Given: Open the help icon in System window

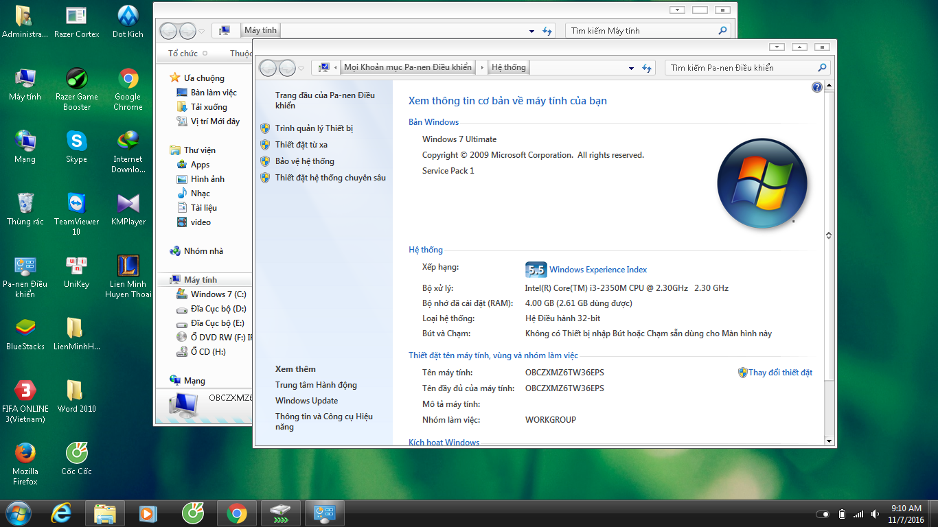Looking at the screenshot, I should (x=816, y=87).
